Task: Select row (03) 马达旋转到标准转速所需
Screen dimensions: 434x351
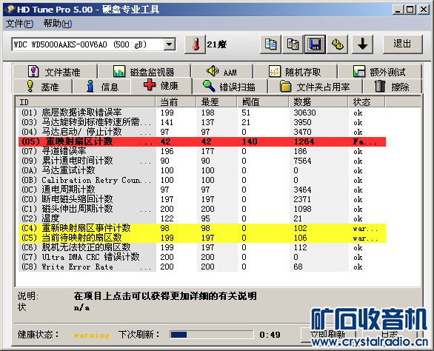Action: pyautogui.click(x=202, y=122)
